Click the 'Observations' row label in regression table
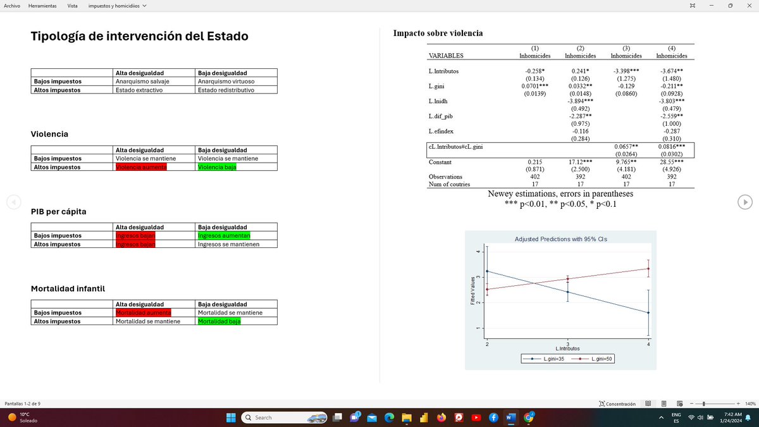Image resolution: width=759 pixels, height=427 pixels. click(445, 176)
